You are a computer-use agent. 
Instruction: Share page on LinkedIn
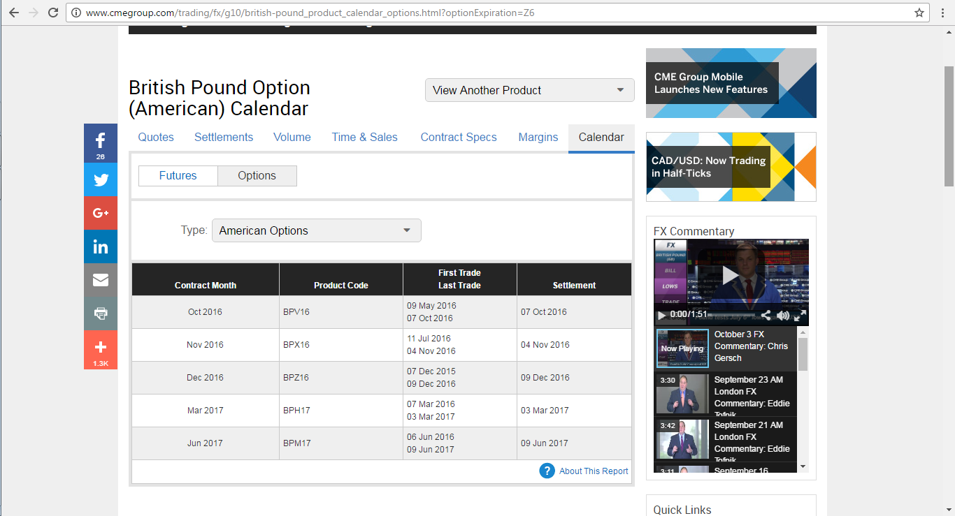101,246
